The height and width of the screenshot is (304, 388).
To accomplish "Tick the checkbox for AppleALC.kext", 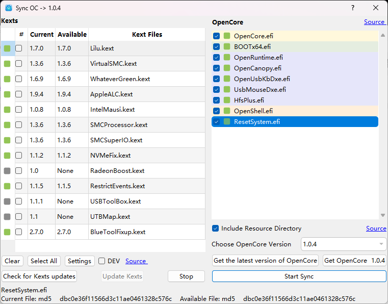I will pyautogui.click(x=19, y=94).
